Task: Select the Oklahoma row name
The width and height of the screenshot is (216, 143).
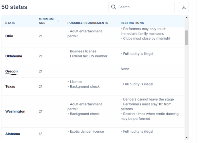Action: click(14, 56)
